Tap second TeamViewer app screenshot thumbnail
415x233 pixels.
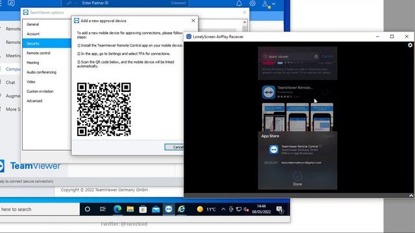(297, 117)
